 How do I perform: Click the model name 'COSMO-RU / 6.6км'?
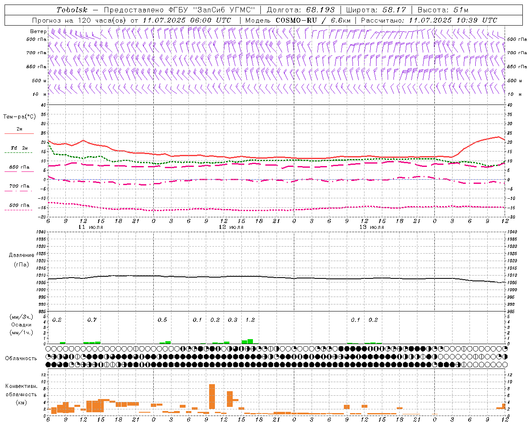(313, 20)
